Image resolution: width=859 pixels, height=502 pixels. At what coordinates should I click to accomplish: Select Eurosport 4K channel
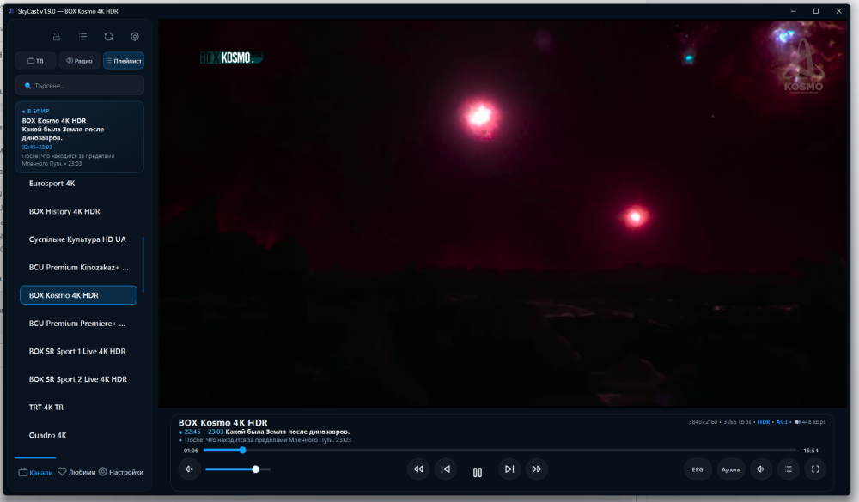[x=78, y=184]
